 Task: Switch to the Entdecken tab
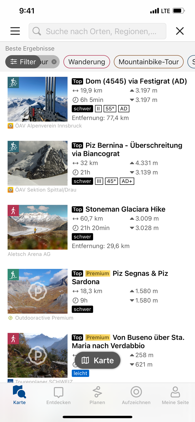58,395
